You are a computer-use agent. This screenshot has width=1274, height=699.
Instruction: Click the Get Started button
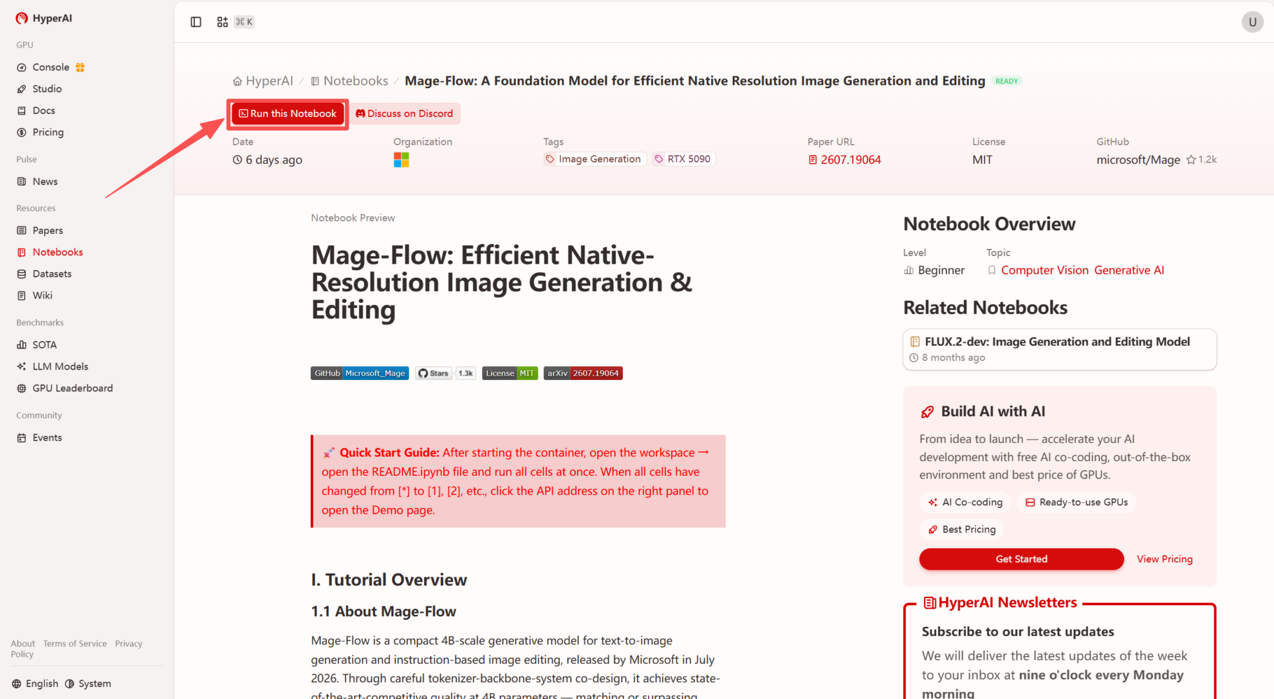pos(1021,559)
